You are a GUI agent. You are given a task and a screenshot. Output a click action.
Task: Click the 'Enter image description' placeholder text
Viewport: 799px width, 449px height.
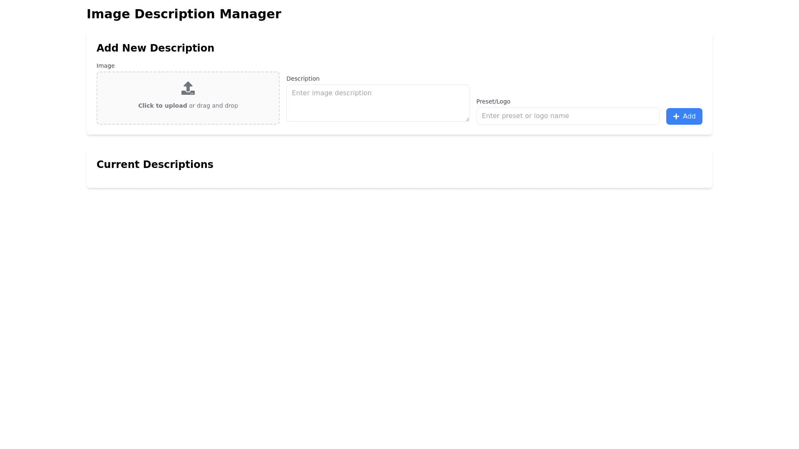click(331, 93)
